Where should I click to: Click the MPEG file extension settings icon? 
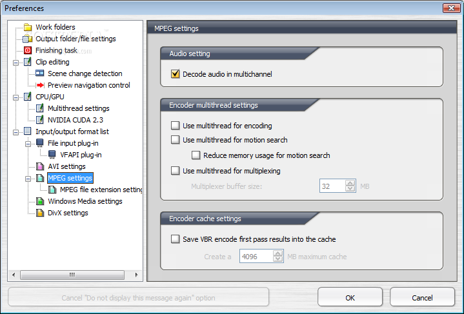[52, 190]
